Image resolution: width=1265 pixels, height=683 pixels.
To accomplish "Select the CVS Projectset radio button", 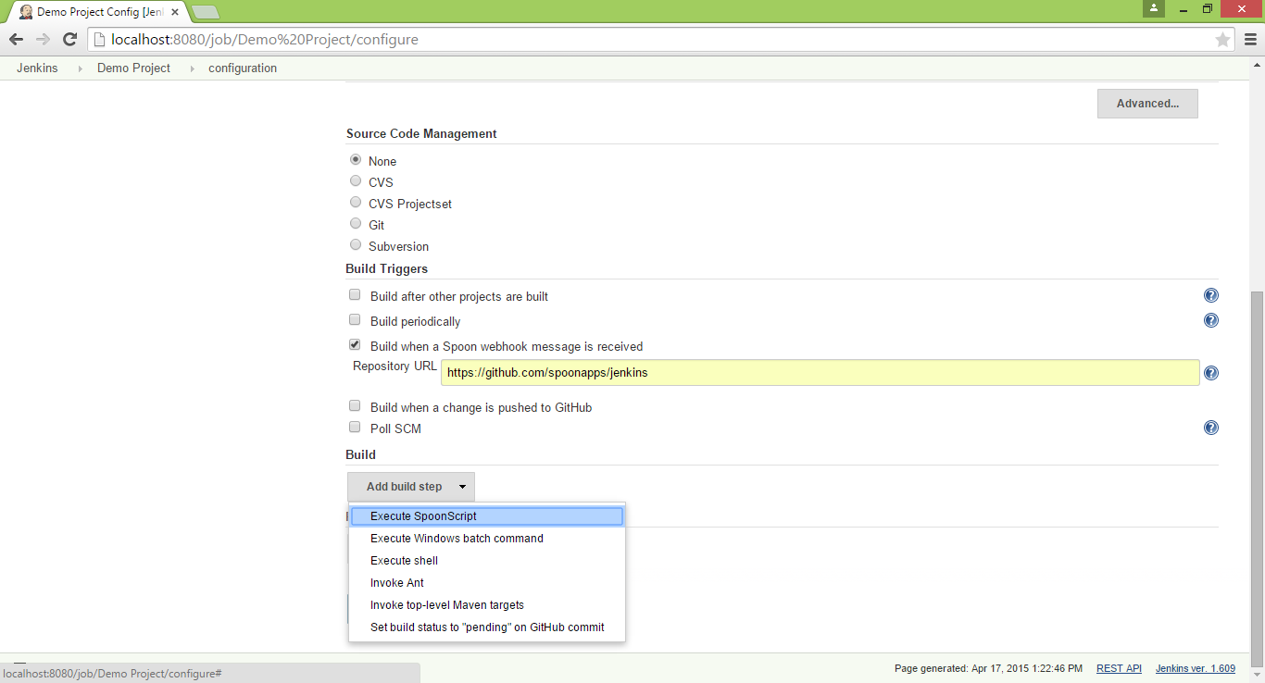I will [356, 203].
